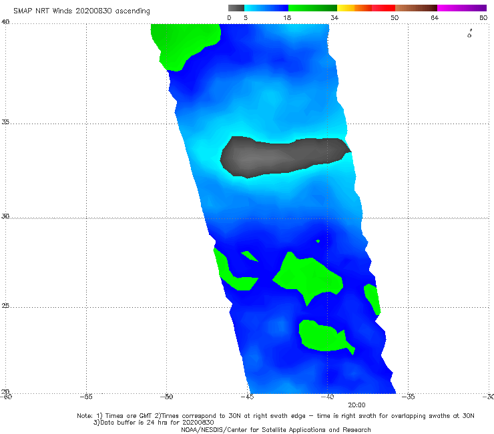Click the '80' label under the color bar
Screen dimensions: 494x434
pyautogui.click(x=483, y=17)
